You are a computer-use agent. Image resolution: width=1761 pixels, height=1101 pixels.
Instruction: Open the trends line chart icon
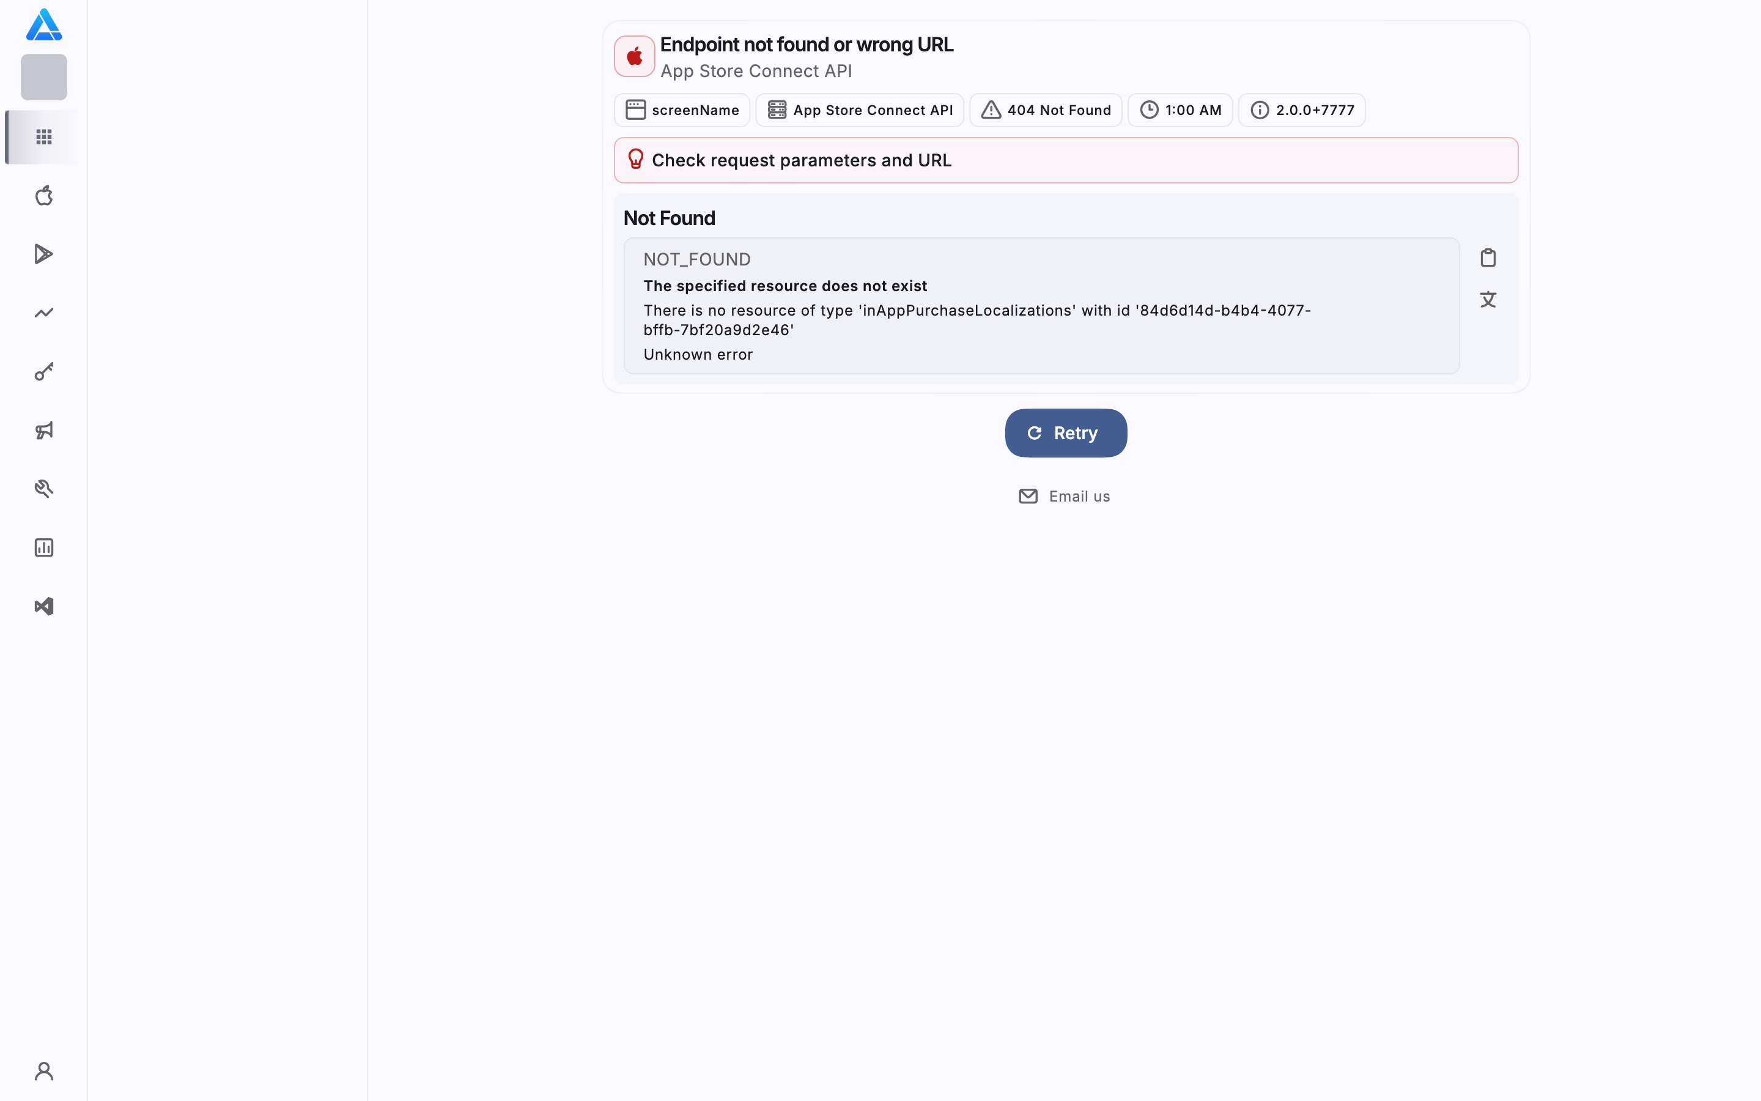point(43,313)
